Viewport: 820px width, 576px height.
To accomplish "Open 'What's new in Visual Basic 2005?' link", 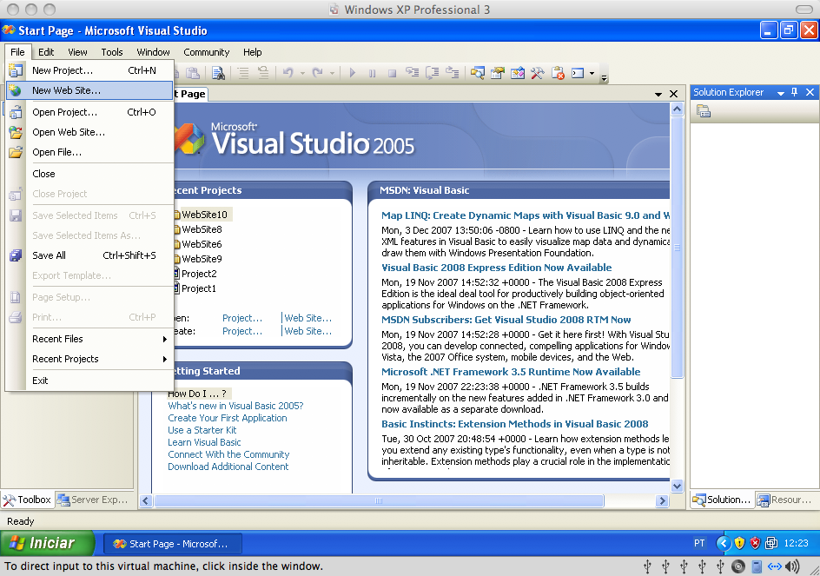I will [235, 406].
